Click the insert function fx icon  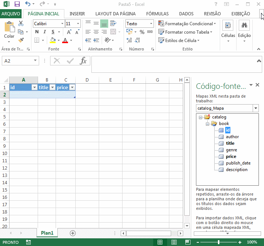point(83,61)
